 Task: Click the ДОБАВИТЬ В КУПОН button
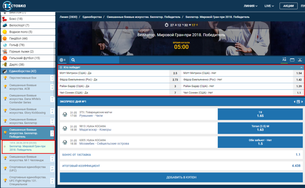[x=181, y=177]
